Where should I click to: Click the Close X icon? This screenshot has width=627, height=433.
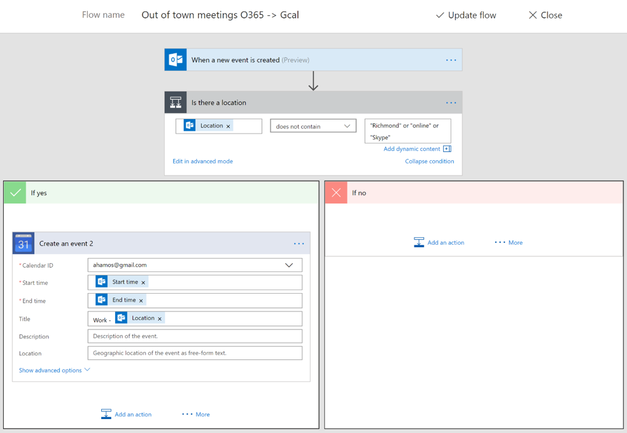pos(533,15)
